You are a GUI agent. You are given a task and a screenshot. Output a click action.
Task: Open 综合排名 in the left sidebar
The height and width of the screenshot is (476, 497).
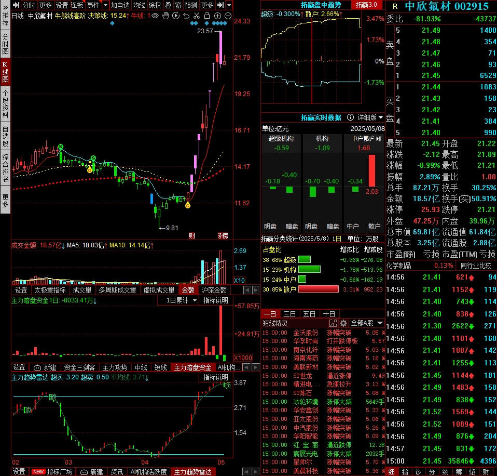coord(5,168)
